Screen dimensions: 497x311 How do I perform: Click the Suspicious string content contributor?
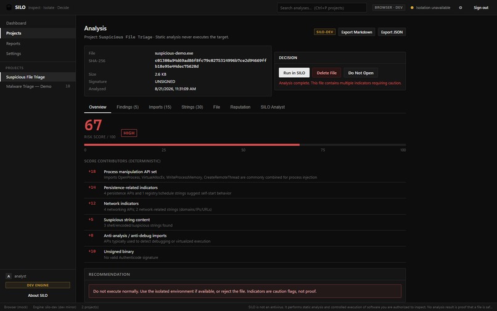tap(245, 223)
